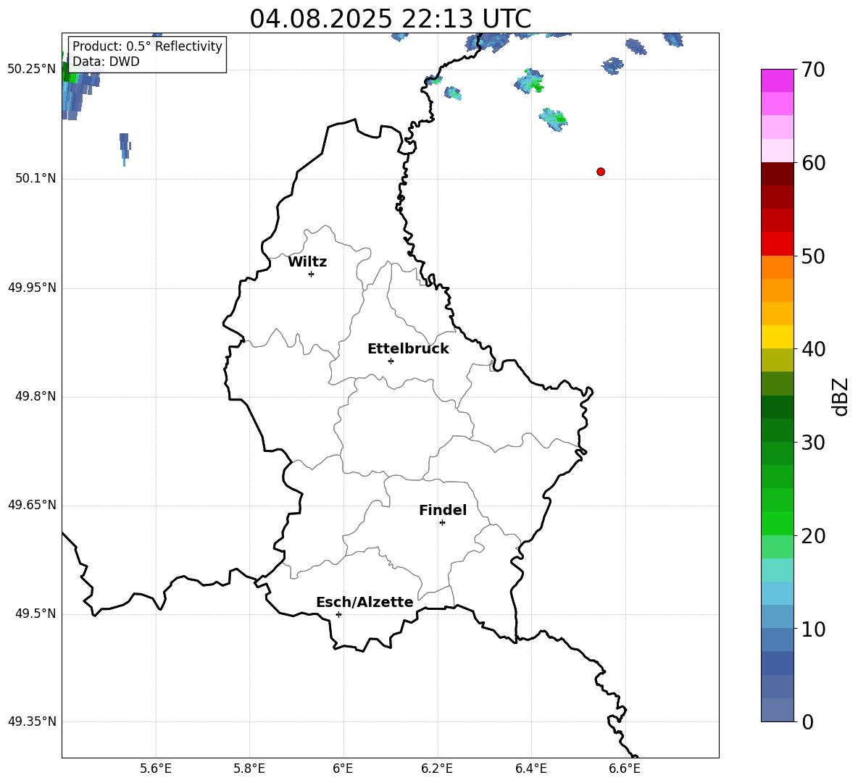This screenshot has height=783, width=858.
Task: Click the 60 value on the colorbar
Action: (813, 163)
